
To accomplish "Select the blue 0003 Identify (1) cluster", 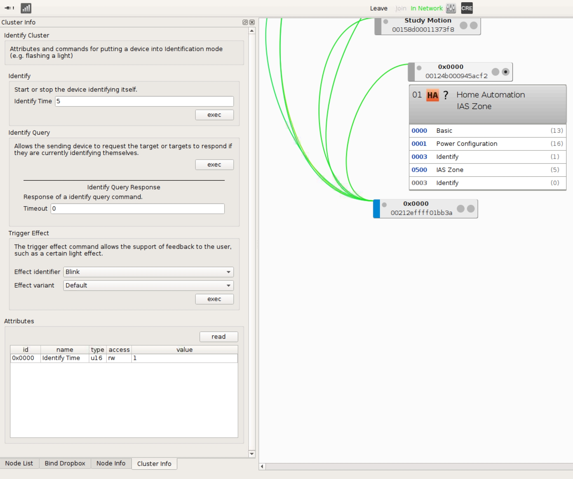I will tap(488, 157).
